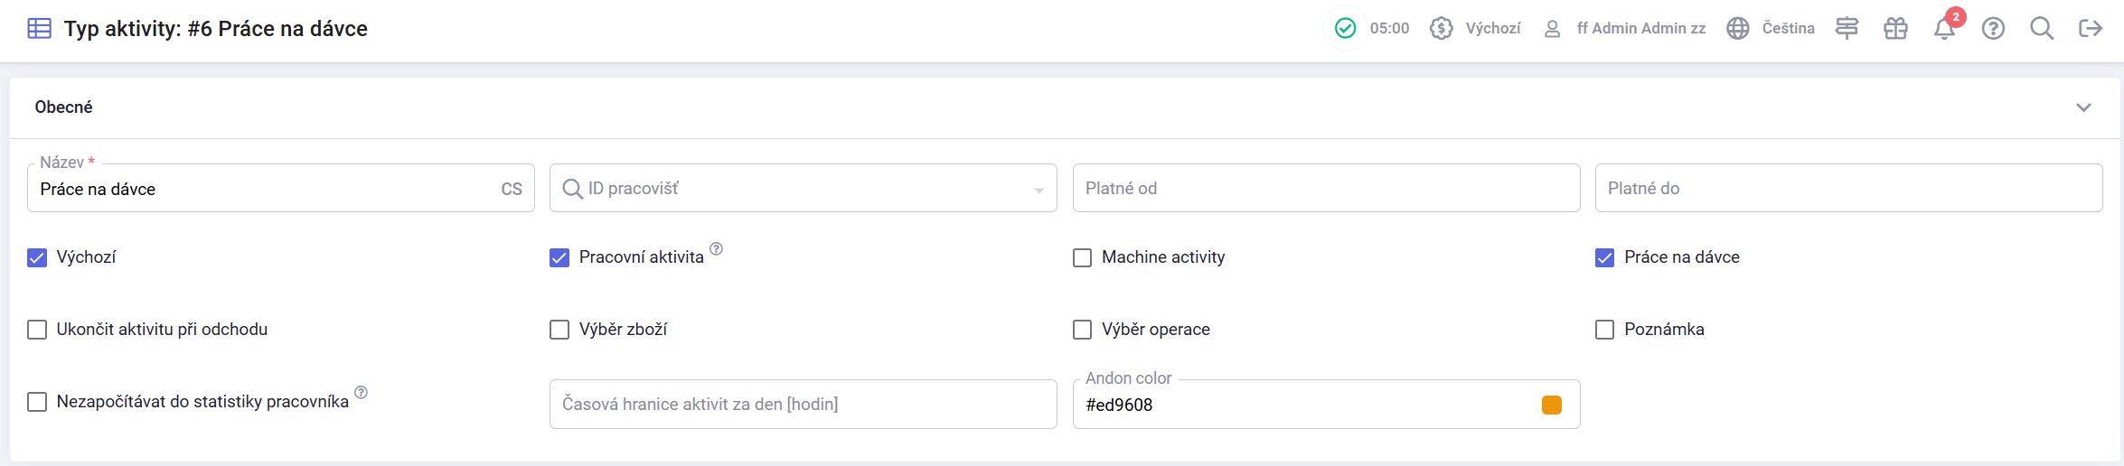Click the gift icon in header
This screenshot has width=2124, height=466.
pyautogui.click(x=1895, y=29)
